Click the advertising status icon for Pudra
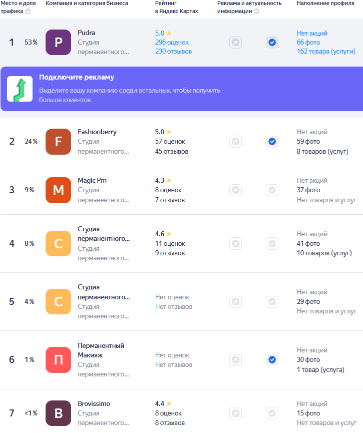The width and height of the screenshot is (363, 433). pos(235,42)
